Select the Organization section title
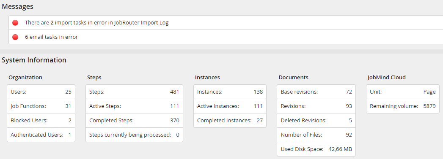The height and width of the screenshot is (159, 443). [25, 77]
